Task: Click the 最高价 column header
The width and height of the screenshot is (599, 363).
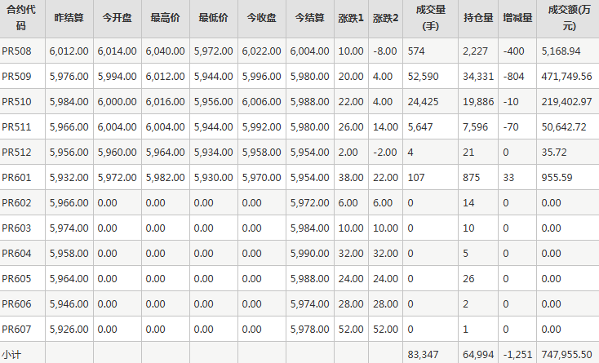Action: pyautogui.click(x=166, y=18)
